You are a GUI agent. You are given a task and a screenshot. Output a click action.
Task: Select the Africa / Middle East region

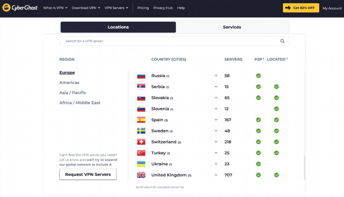coord(80,103)
